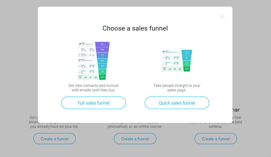Click the top purple stage of full funnel
This screenshot has height=157, width=271.
click(102, 44)
